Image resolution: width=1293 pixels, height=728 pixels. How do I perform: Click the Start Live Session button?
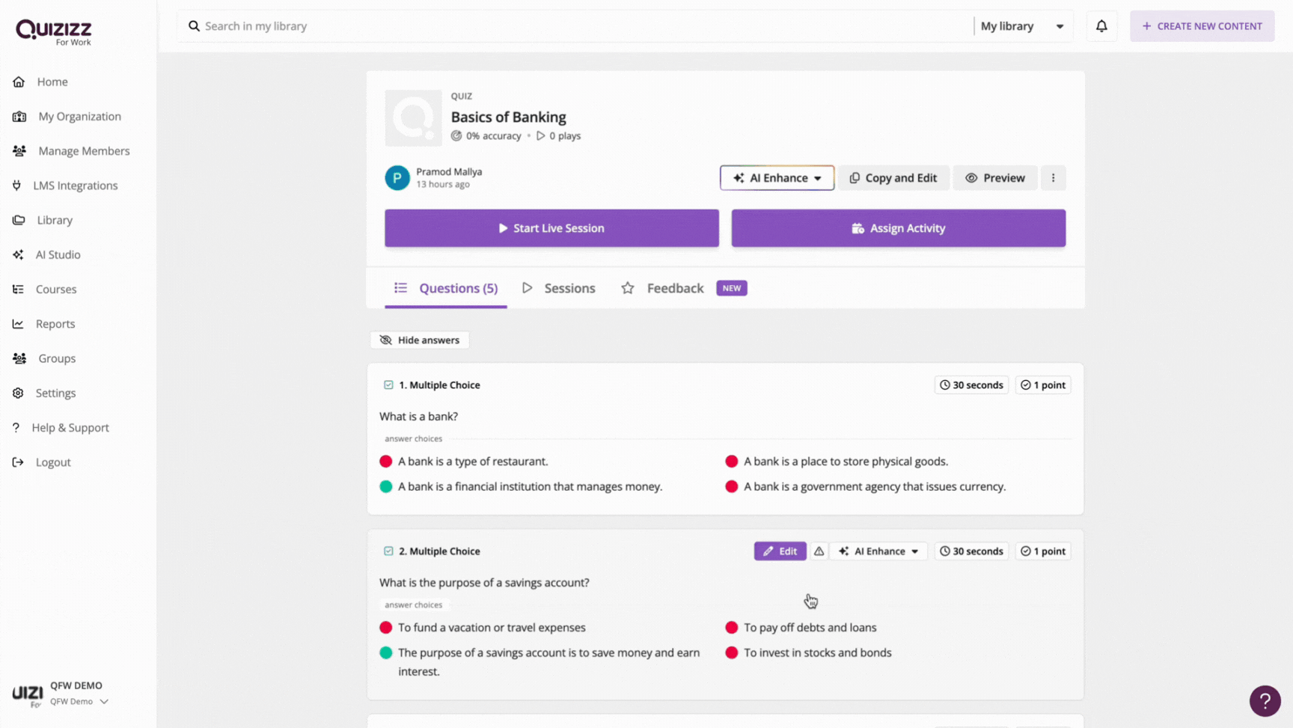click(x=551, y=228)
